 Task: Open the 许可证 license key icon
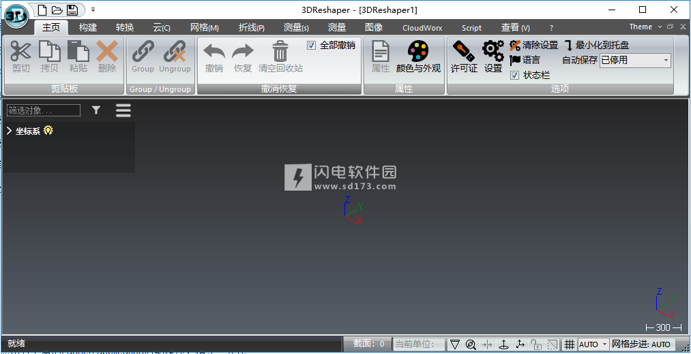[464, 51]
